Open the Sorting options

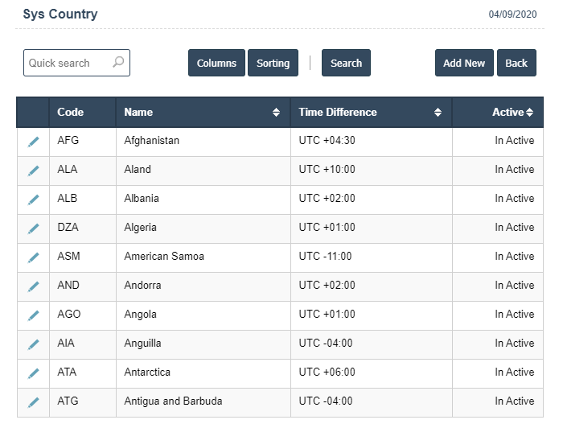tap(273, 64)
